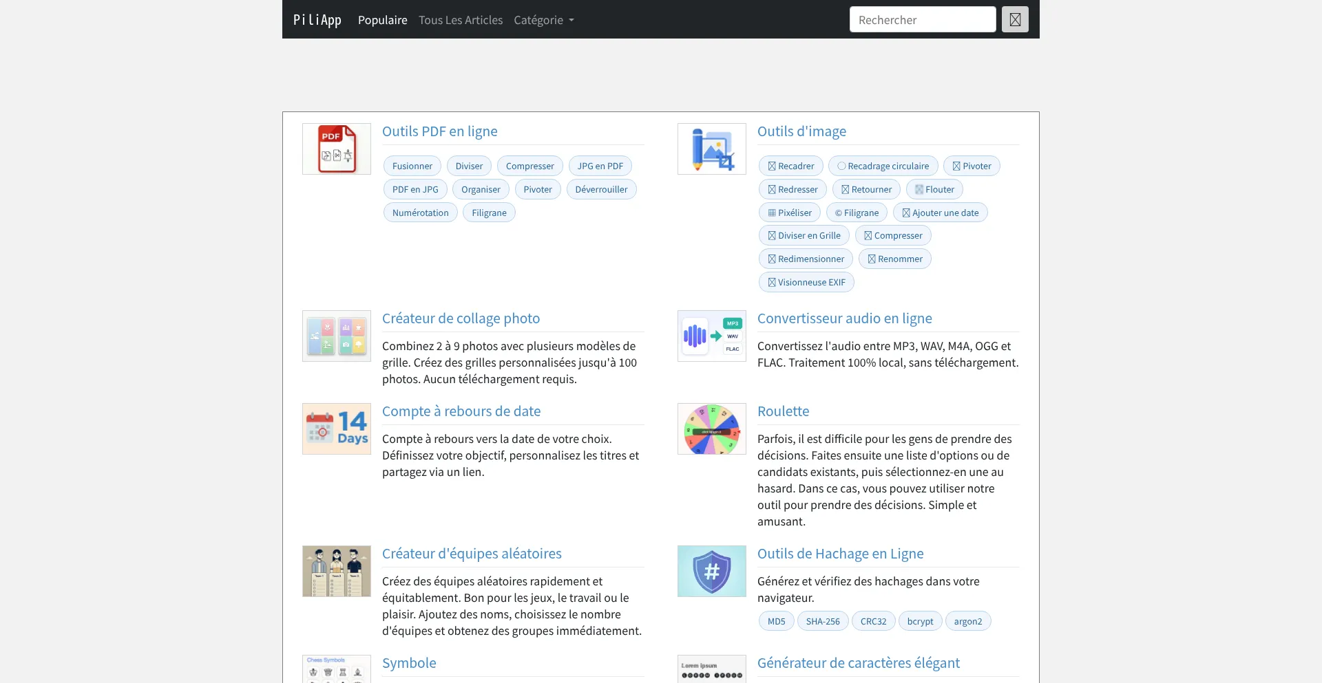This screenshot has width=1322, height=683.
Task: Open the Déverrouiller PDF tool
Action: pos(602,189)
